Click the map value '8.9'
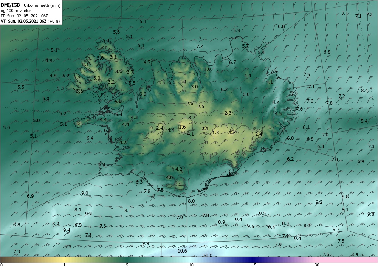Screen dimensions: 378x268 pyautogui.click(x=222, y=222)
